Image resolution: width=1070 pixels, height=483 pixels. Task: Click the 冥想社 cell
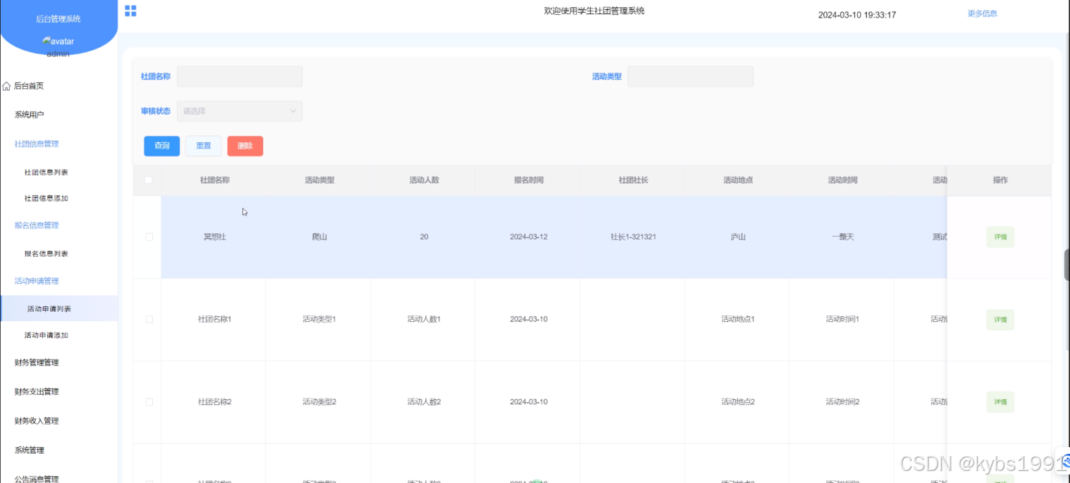click(214, 237)
